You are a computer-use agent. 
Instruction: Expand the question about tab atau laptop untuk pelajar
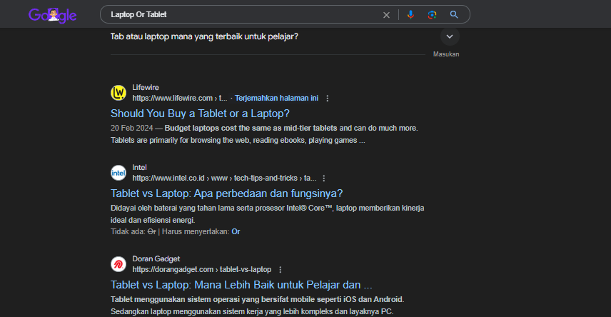(450, 36)
